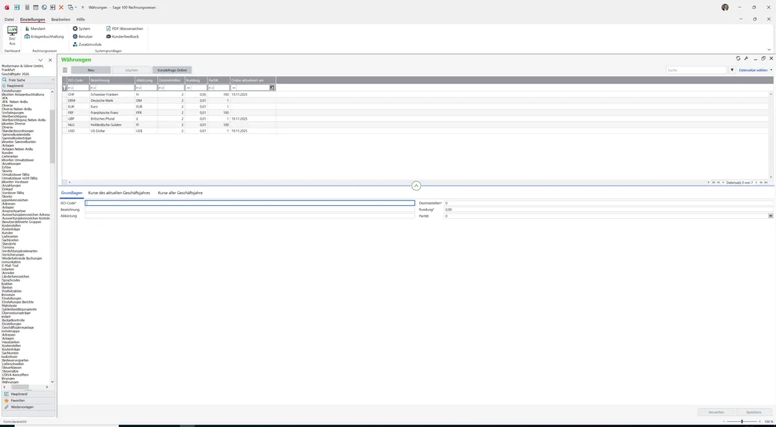Viewport: 776px width, 427px height.
Task: Click the search filter funnel icon beside Suche
Action: pos(732,70)
